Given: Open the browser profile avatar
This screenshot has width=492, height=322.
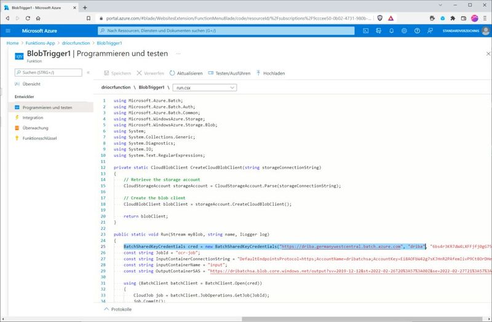Looking at the screenshot, I should [x=474, y=18].
